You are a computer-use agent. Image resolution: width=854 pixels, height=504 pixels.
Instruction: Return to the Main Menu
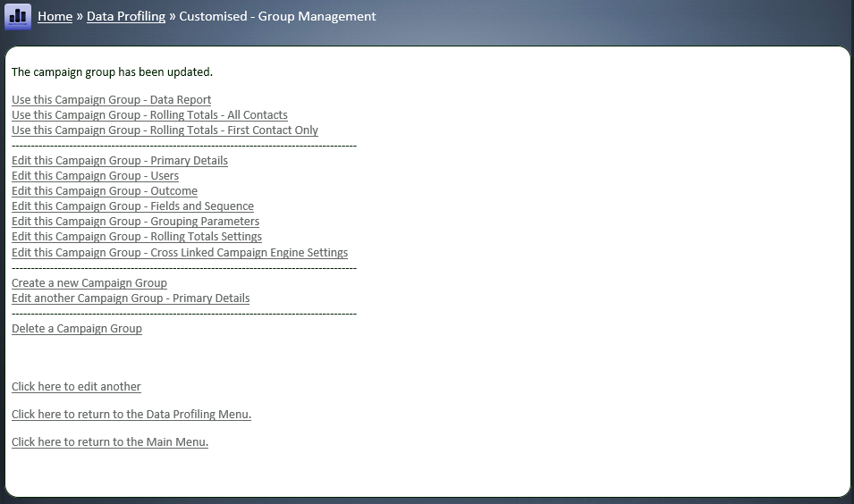tap(109, 442)
